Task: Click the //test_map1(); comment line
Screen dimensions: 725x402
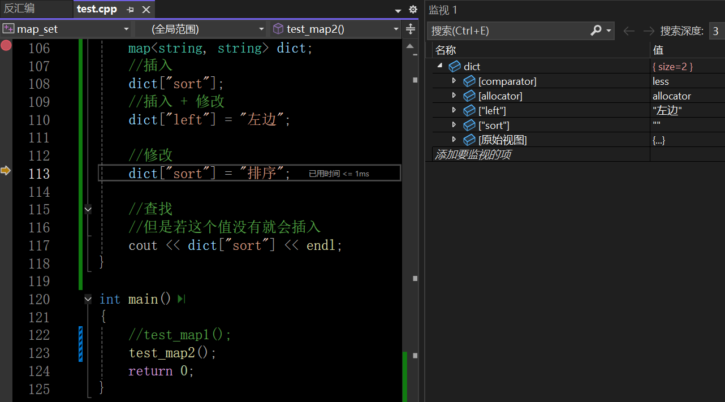Action: (180, 335)
